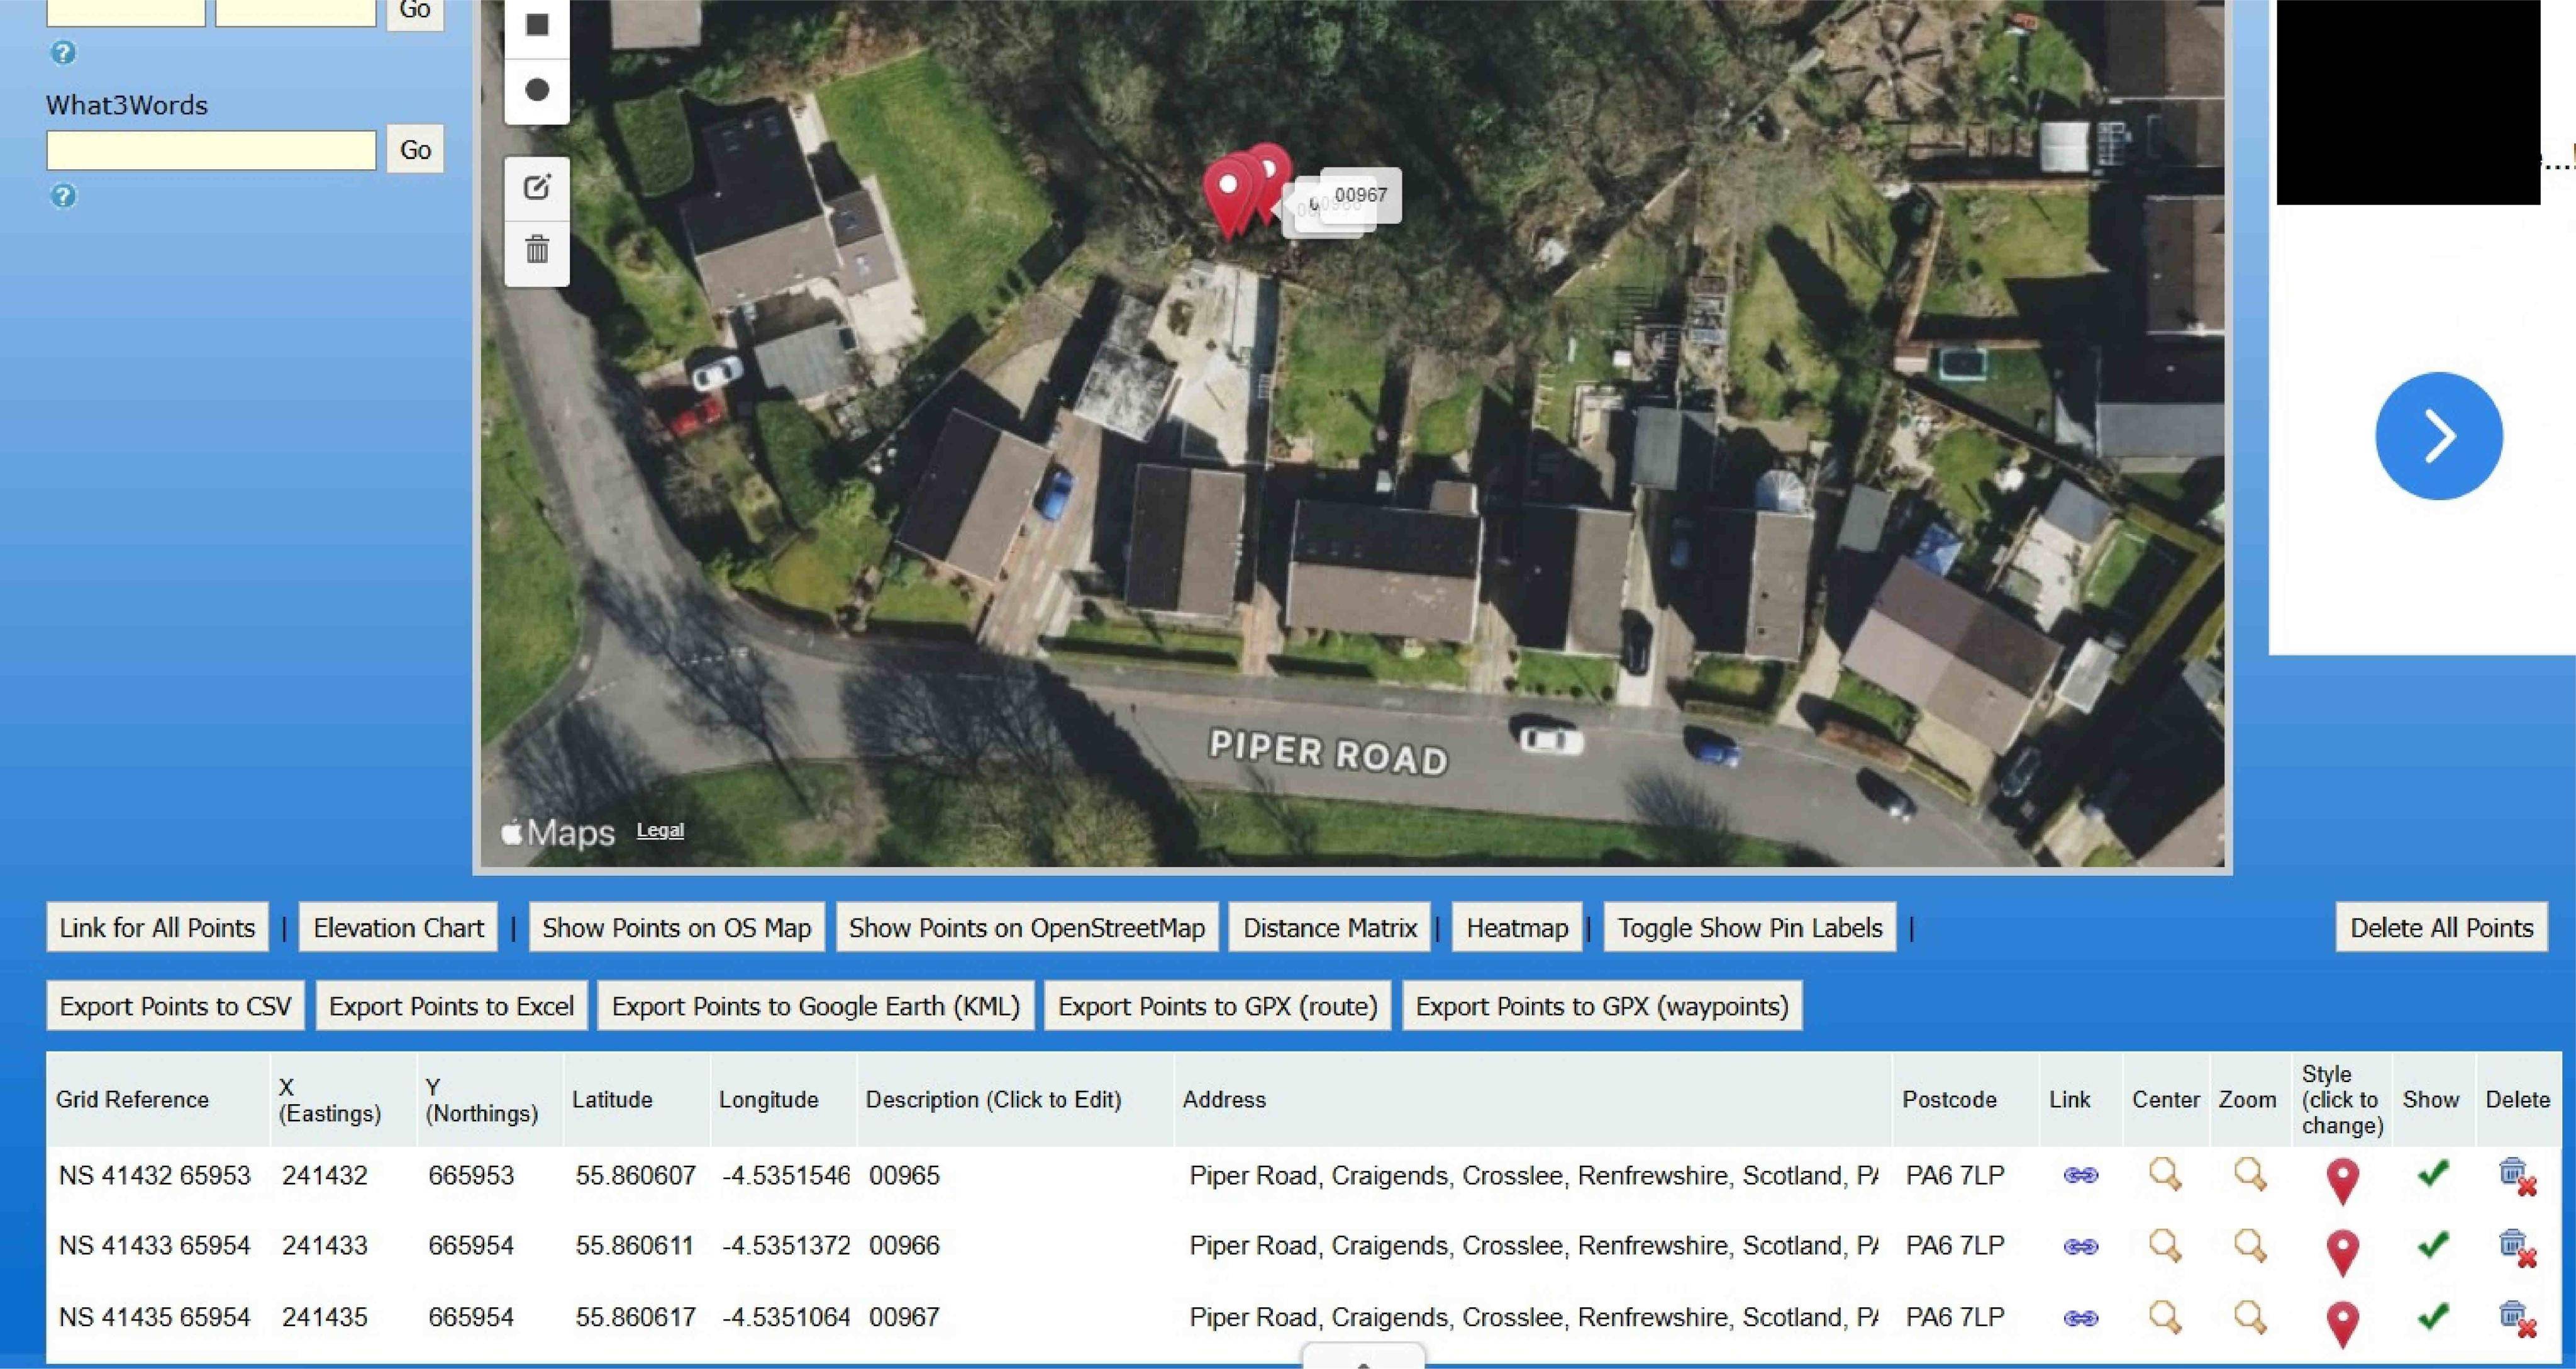Change pin style for point 00966
The image size is (2576, 1369).
[2342, 1253]
